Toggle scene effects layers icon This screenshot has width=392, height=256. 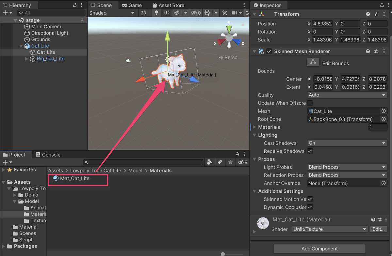(177, 13)
